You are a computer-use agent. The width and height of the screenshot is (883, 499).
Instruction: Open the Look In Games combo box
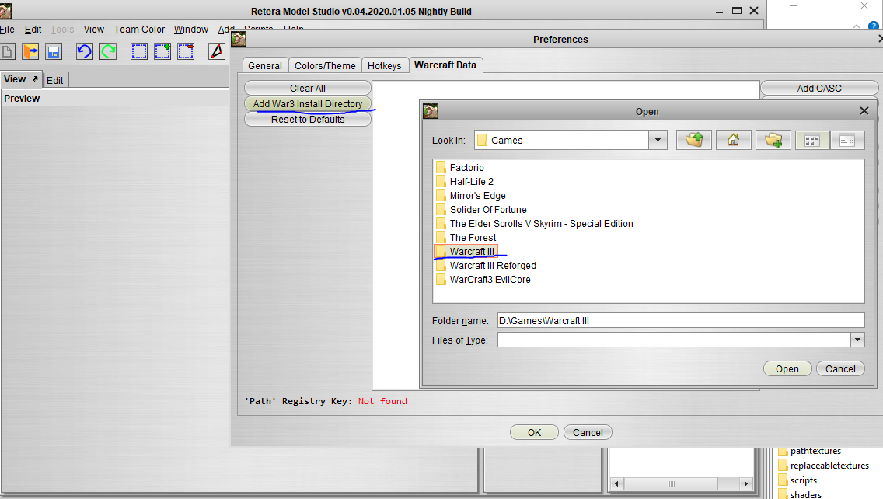[x=571, y=140]
